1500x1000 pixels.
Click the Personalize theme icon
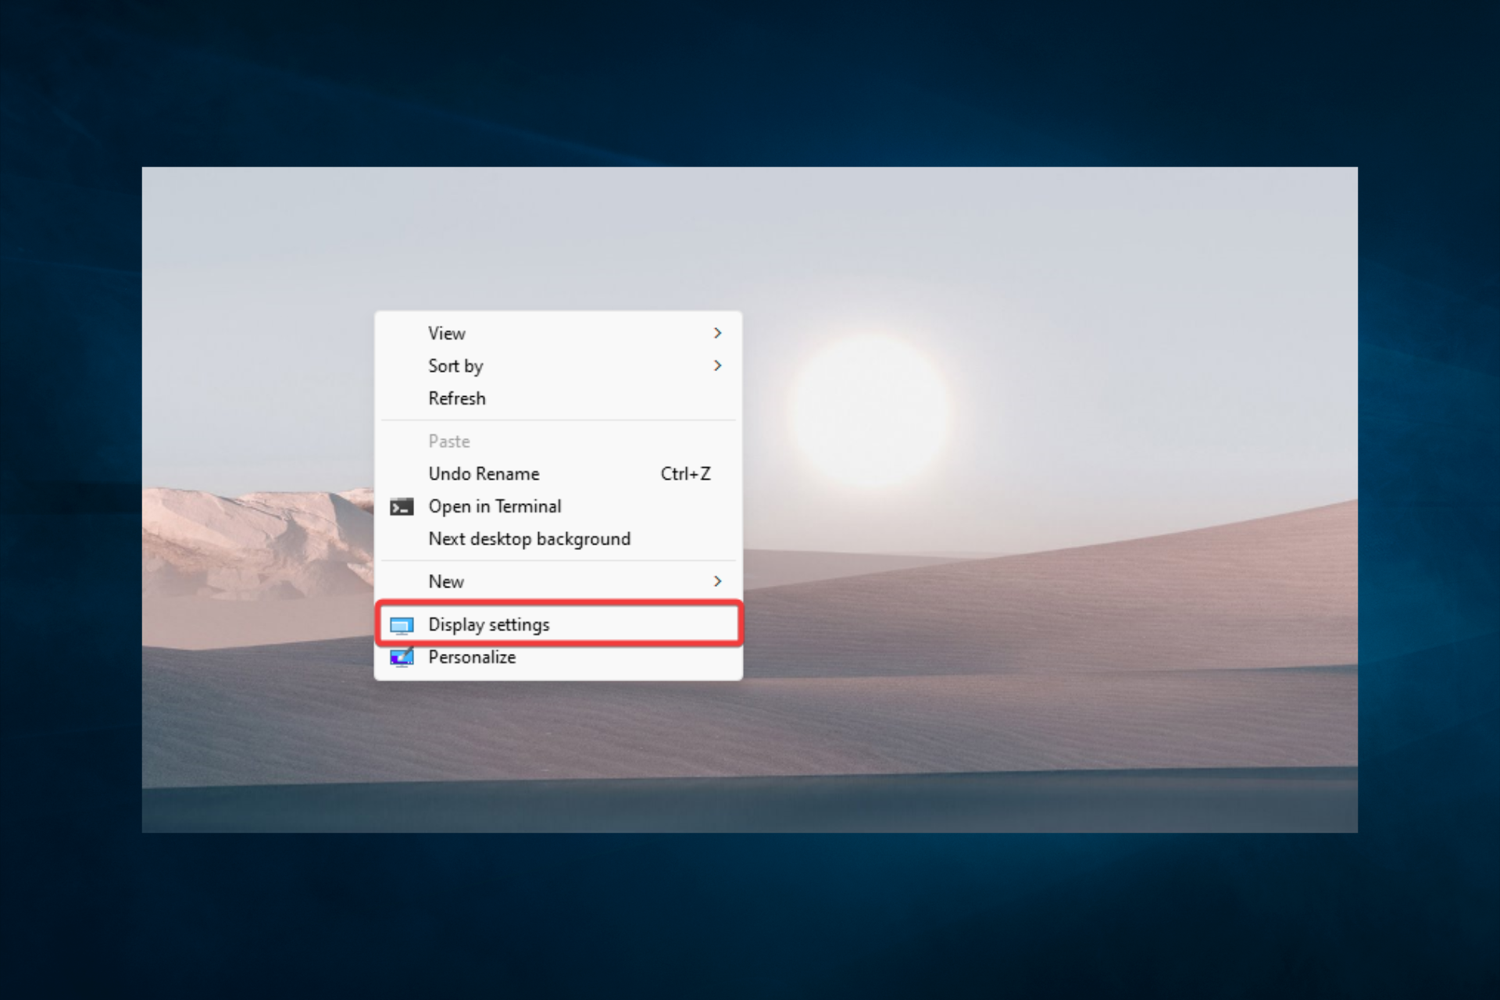(402, 657)
